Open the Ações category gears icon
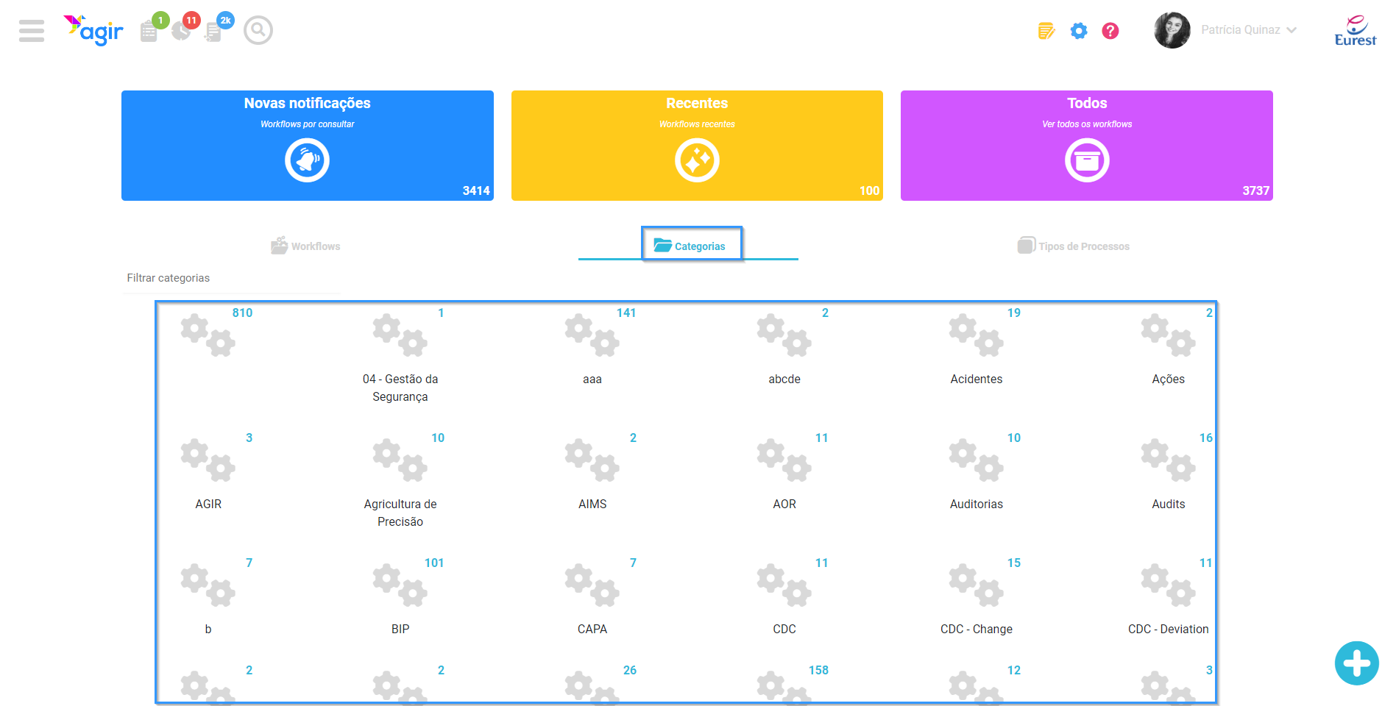 1169,335
